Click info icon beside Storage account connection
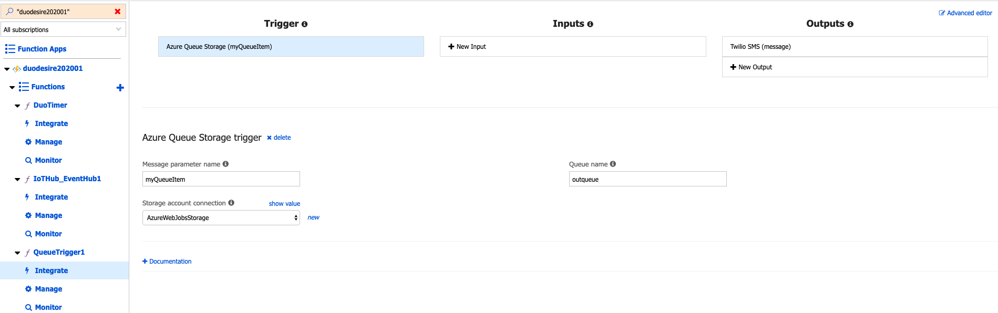 (x=231, y=203)
